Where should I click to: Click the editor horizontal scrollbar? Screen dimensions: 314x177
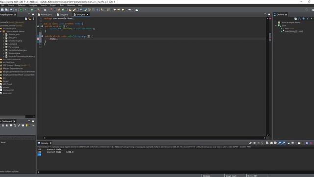(x=155, y=138)
